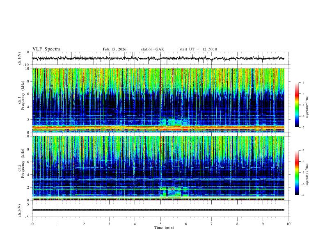Click the log(PSD) label beside ch.2 colorbar
Image resolution: width=325 pixels, height=251 pixels.
coord(307,174)
